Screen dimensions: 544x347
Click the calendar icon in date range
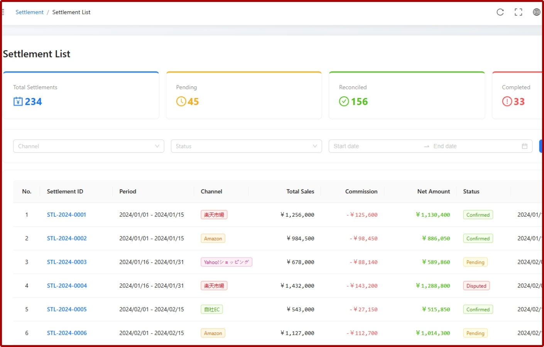525,146
